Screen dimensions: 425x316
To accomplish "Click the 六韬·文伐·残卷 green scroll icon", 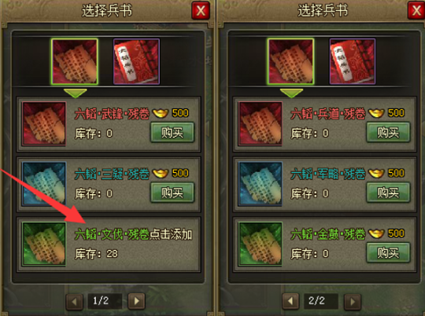I will click(44, 244).
